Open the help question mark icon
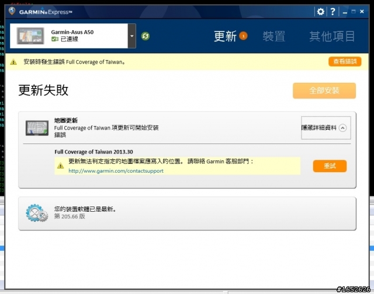374x294 pixels. tap(333, 12)
